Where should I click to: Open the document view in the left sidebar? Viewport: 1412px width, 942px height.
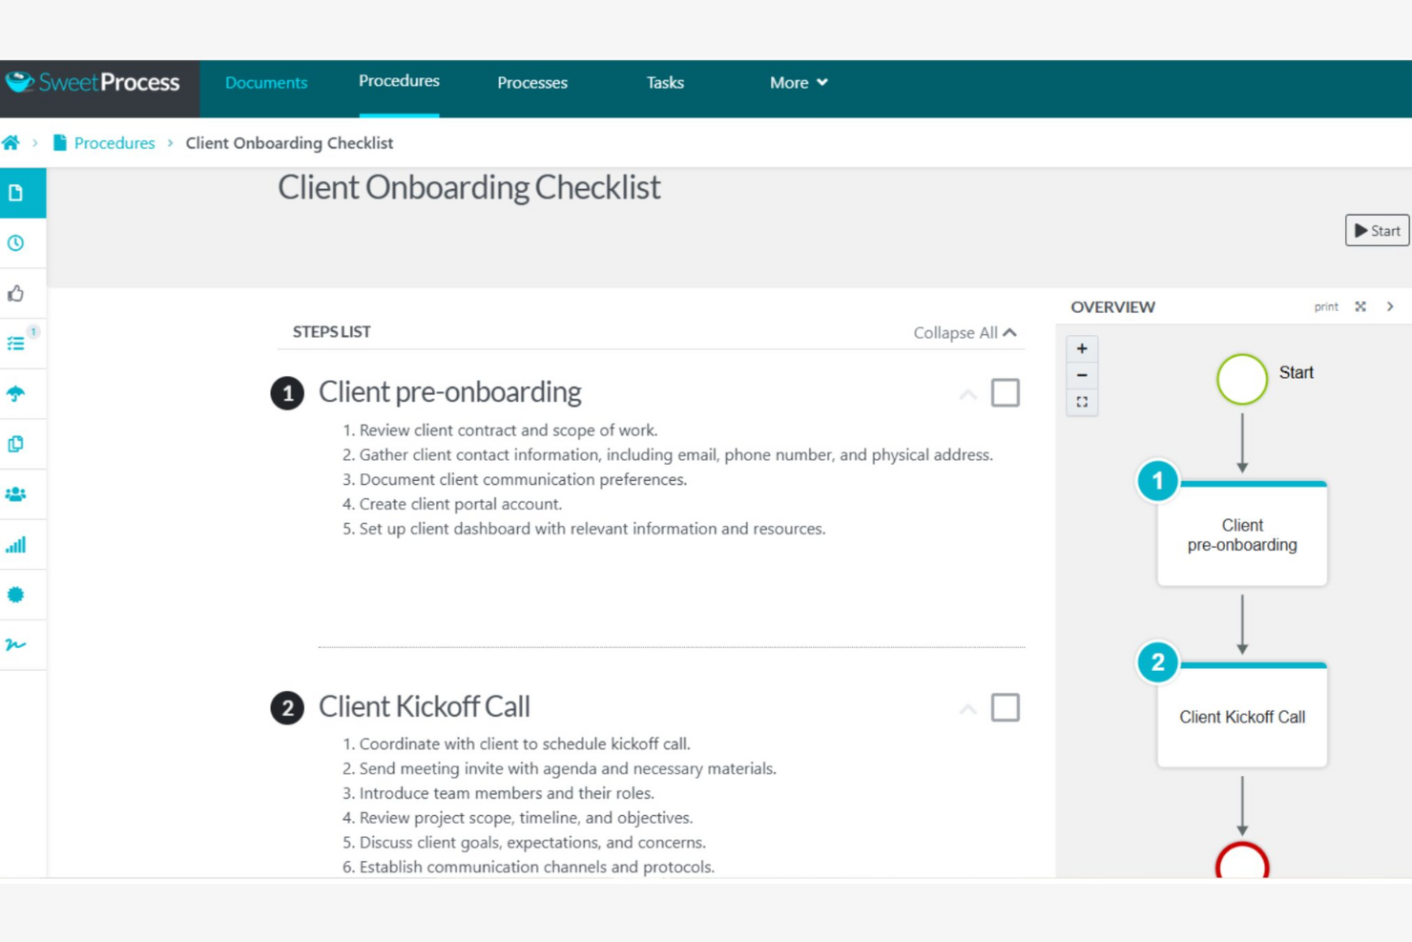point(15,192)
